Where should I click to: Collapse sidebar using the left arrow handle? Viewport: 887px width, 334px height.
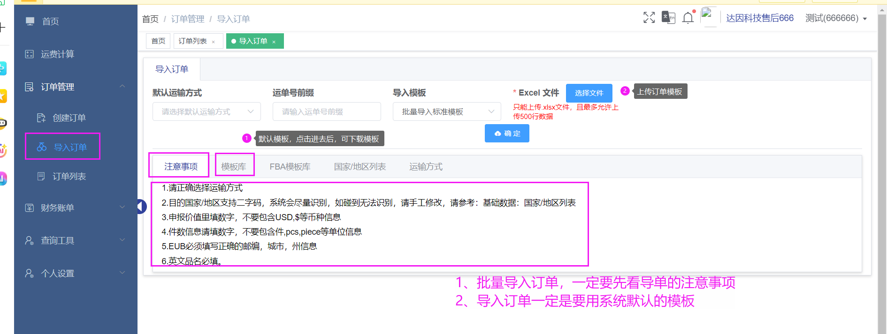[x=141, y=206]
